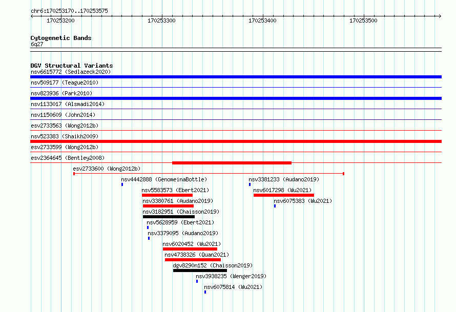Click ruler position 170253400
This screenshot has height=312, width=456.
click(x=262, y=20)
